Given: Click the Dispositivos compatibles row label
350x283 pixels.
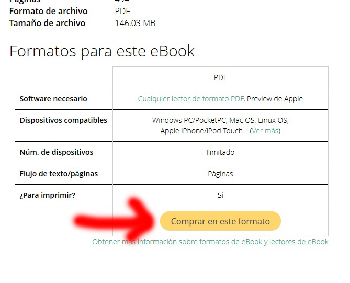Looking at the screenshot, I should (63, 120).
